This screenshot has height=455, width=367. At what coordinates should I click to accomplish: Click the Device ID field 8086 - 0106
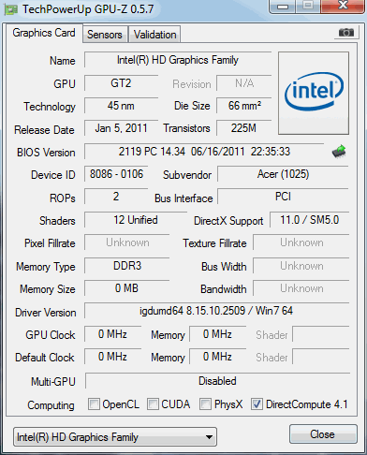[x=116, y=174]
